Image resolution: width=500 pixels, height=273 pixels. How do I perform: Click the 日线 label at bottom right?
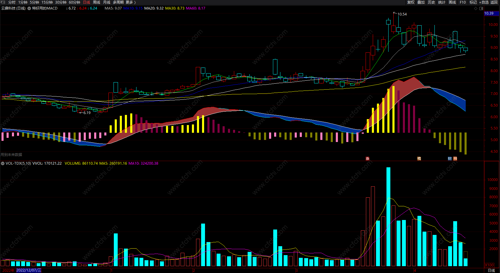click(x=491, y=270)
